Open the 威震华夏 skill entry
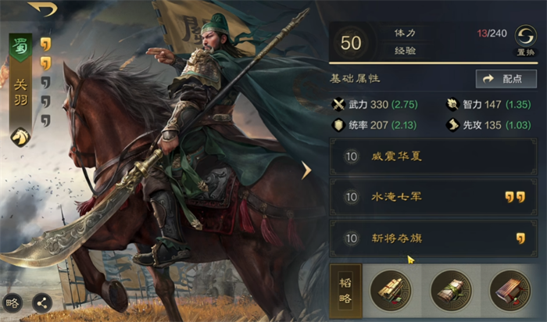 433,156
